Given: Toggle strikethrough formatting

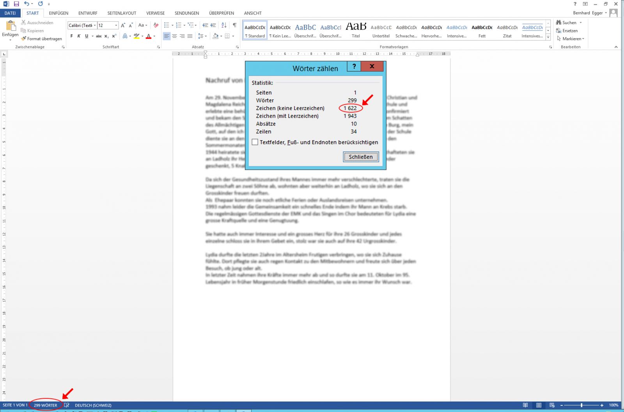Looking at the screenshot, I should (x=99, y=36).
